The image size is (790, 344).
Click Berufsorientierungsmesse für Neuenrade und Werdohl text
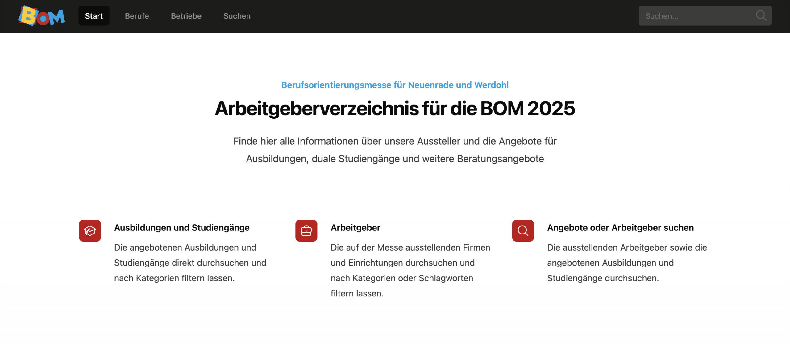(x=395, y=85)
